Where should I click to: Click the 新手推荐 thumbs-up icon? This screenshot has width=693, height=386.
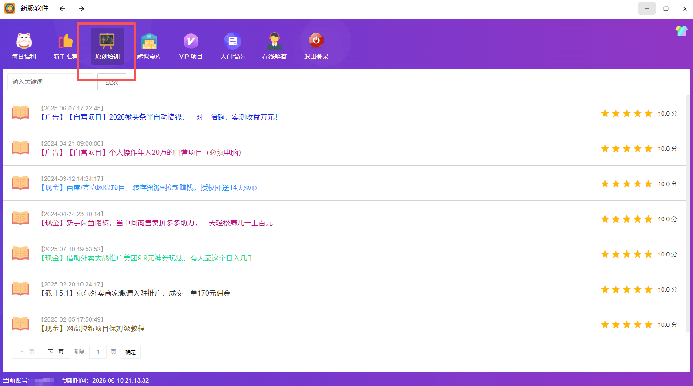pos(65,41)
